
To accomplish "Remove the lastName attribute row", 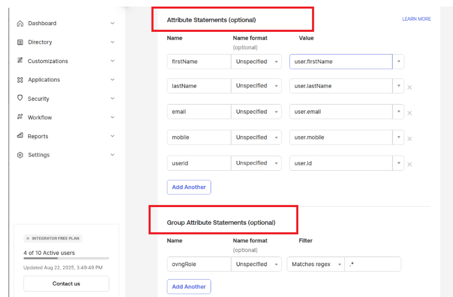I will [410, 87].
